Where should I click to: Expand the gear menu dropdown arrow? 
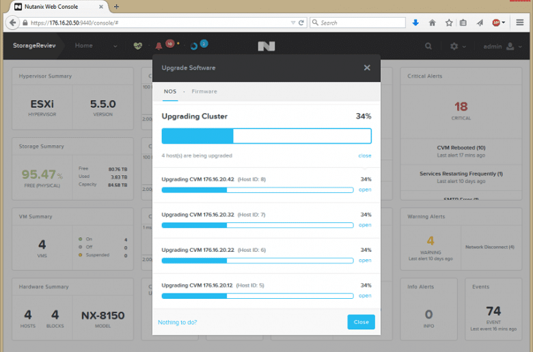click(464, 47)
